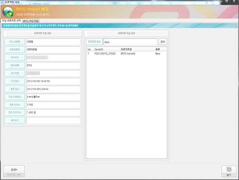Image resolution: width=239 pixels, height=180 pixels.
Task: Click the 전체 이미지수 label box
Action: 15,112
